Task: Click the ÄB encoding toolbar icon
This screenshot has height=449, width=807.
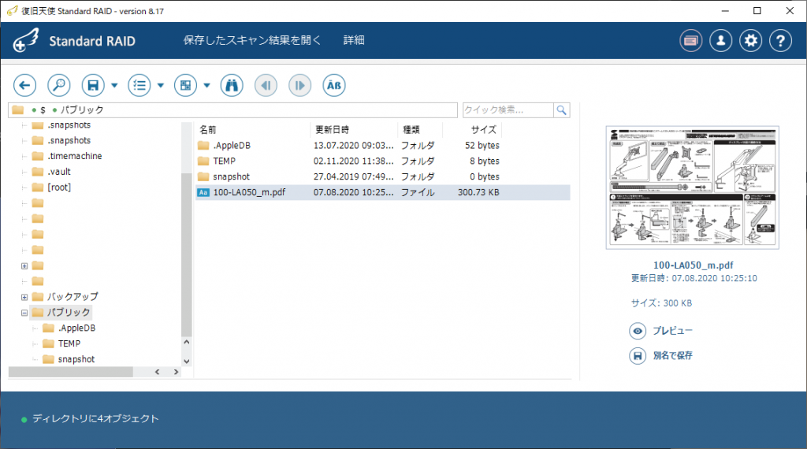Action: click(x=333, y=85)
